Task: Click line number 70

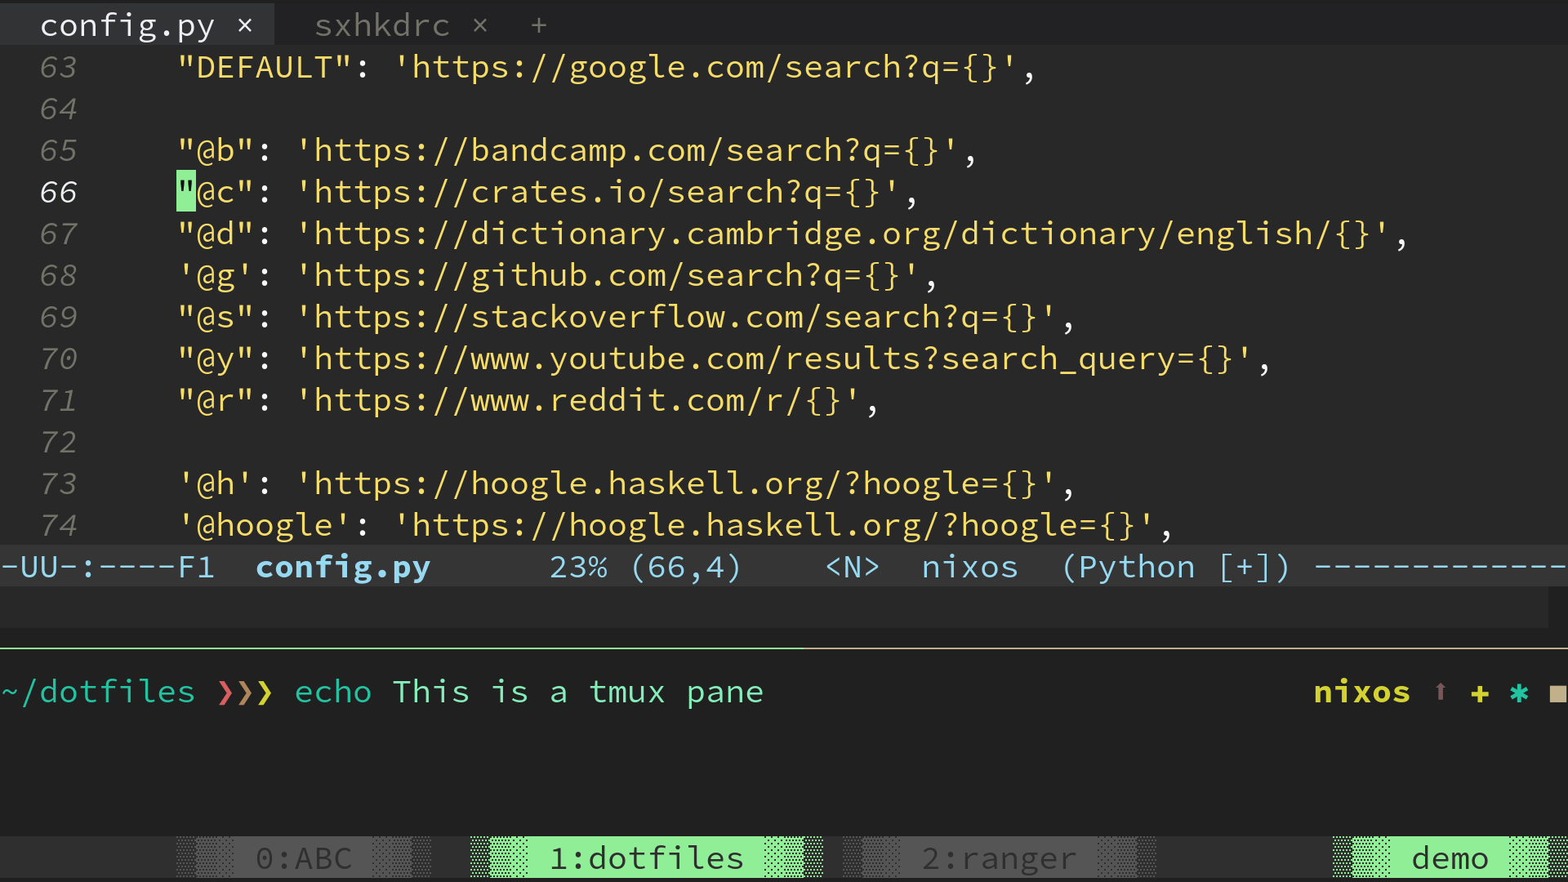Action: (x=59, y=359)
